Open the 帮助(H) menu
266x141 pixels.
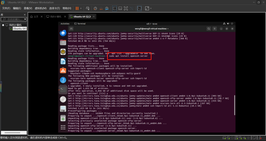(x=67, y=8)
